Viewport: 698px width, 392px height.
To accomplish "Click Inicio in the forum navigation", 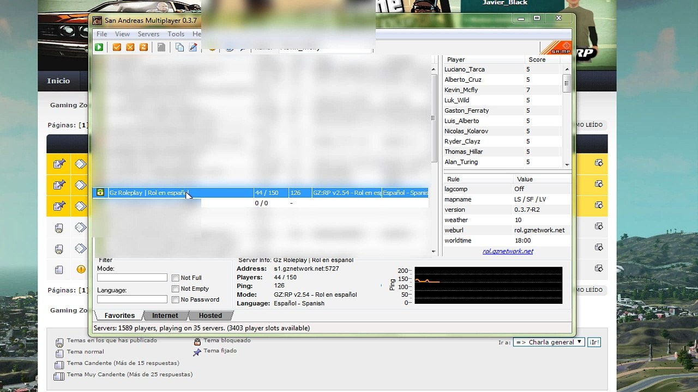I will click(x=58, y=81).
